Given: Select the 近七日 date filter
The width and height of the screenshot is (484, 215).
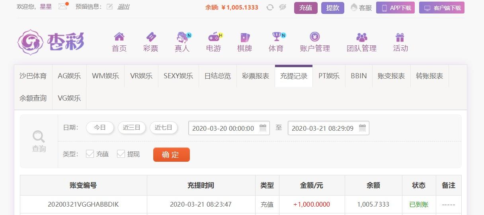Looking at the screenshot, I should (164, 128).
